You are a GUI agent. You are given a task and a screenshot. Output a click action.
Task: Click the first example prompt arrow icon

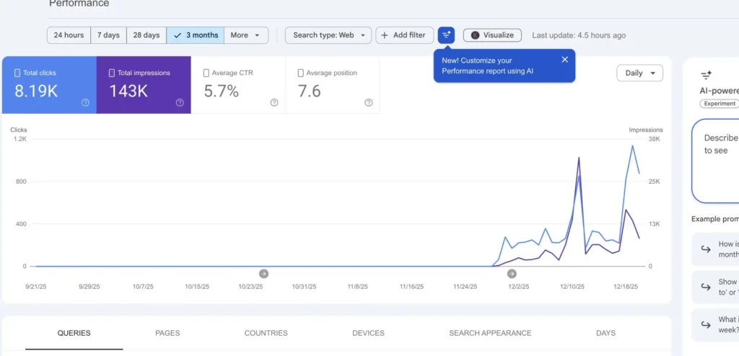pos(705,249)
